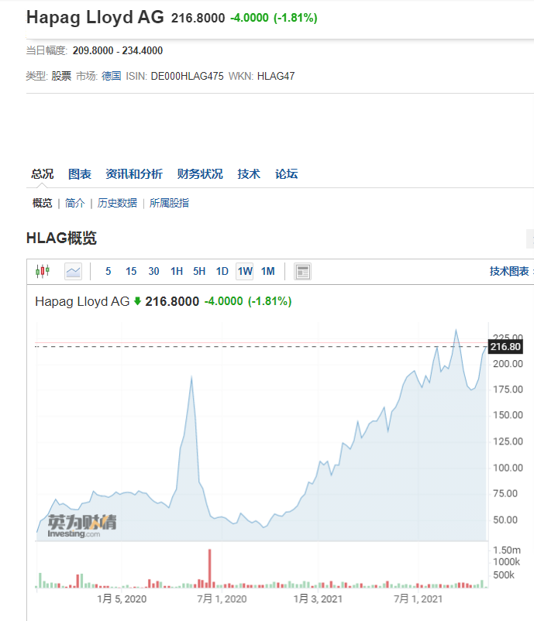Select the 1D chart interval
The height and width of the screenshot is (621, 534).
click(x=222, y=271)
